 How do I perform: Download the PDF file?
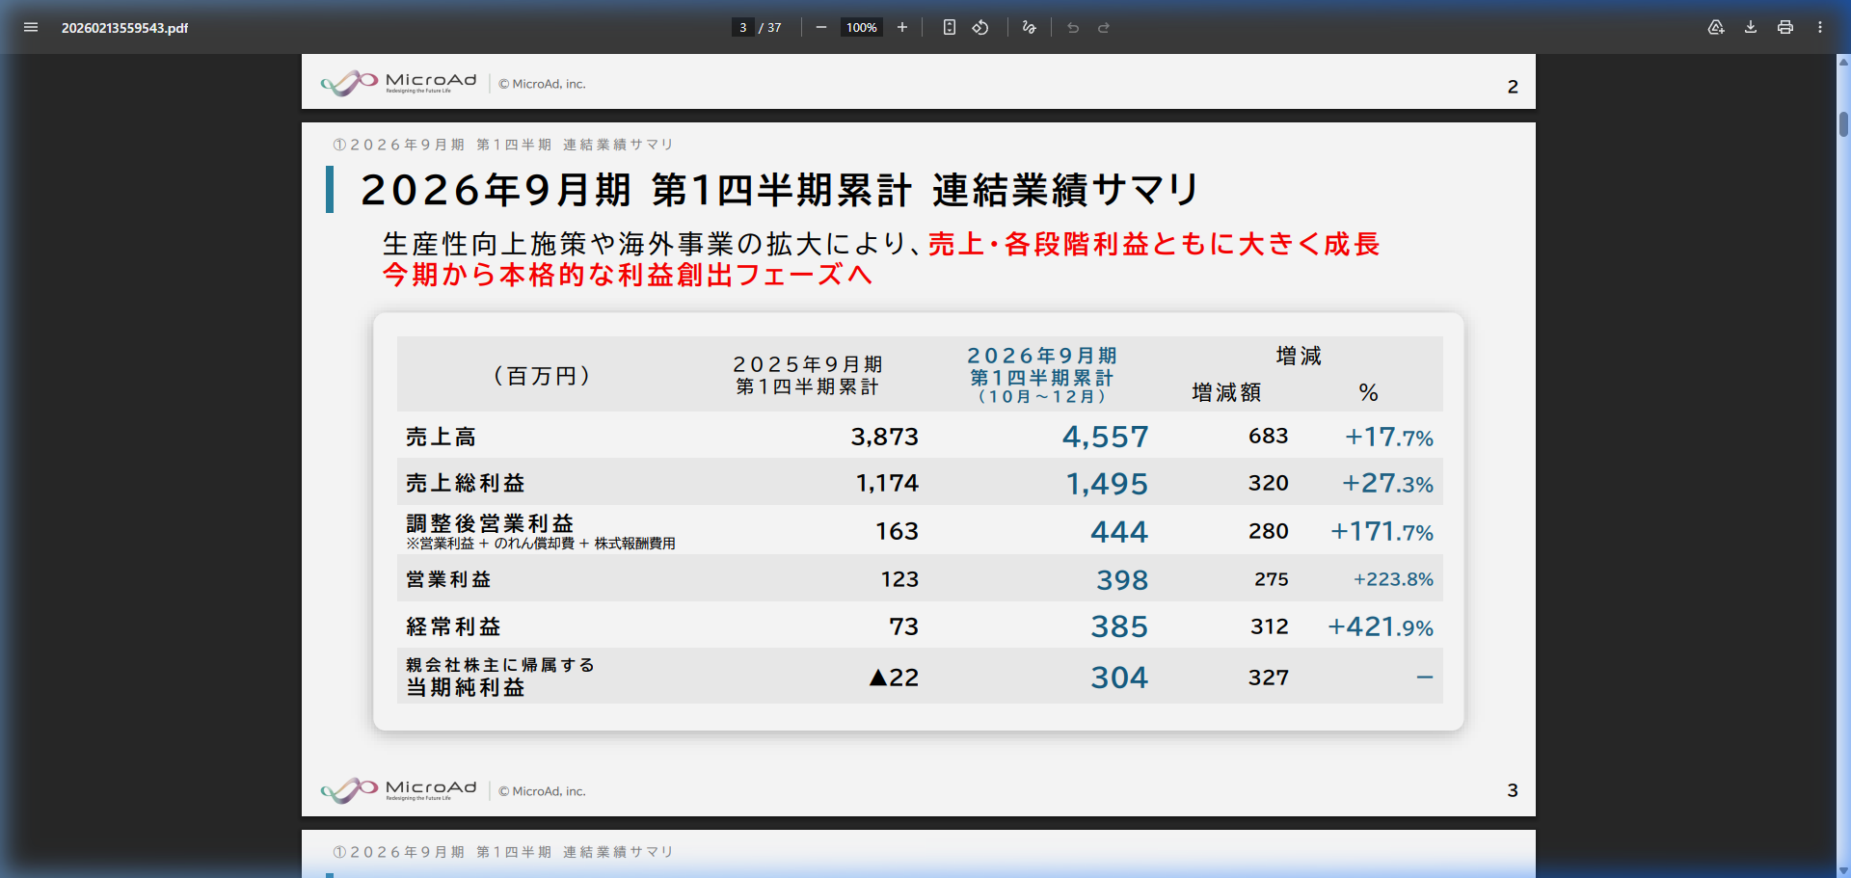coord(1749,27)
